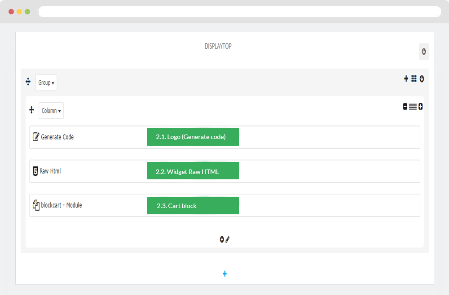This screenshot has height=295, width=449.
Task: Click the HTML5 icon of Raw Html
Action: click(x=35, y=171)
